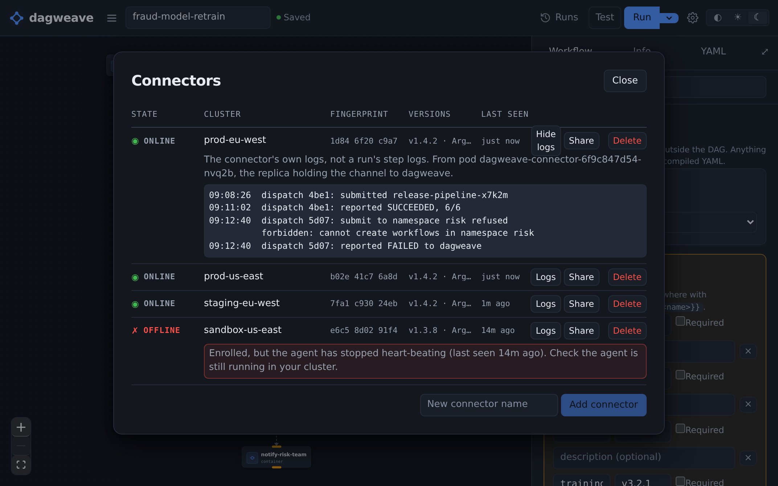
Task: Zoom out on the canvas
Action: 21,446
